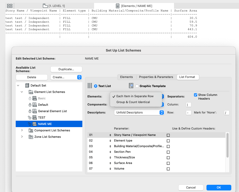Enable custom header for Surface Area
This screenshot has height=192, width=239.
point(168,163)
